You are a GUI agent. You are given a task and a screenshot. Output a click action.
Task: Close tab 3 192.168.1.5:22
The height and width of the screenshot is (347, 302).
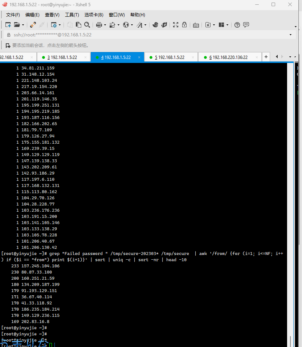[x=86, y=57]
